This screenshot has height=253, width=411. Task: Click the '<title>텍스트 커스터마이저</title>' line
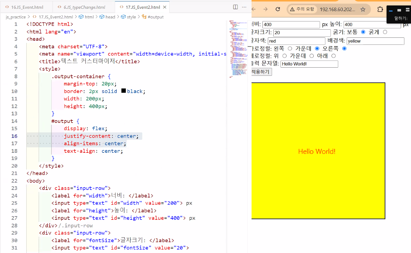coord(89,61)
